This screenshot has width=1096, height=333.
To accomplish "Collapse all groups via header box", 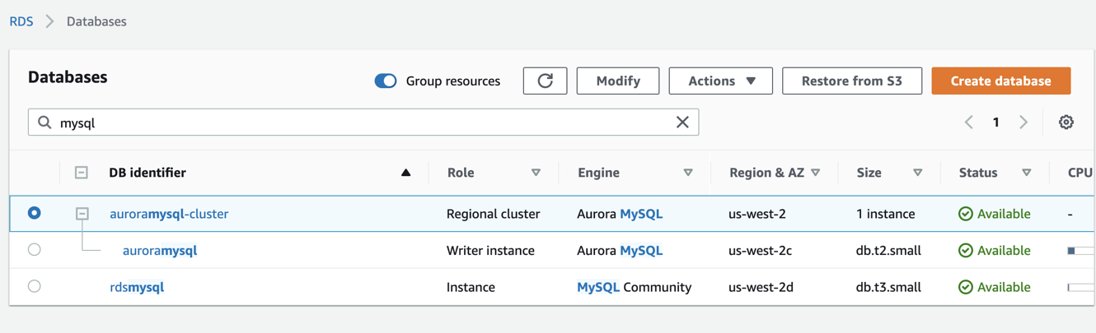I will coord(81,173).
